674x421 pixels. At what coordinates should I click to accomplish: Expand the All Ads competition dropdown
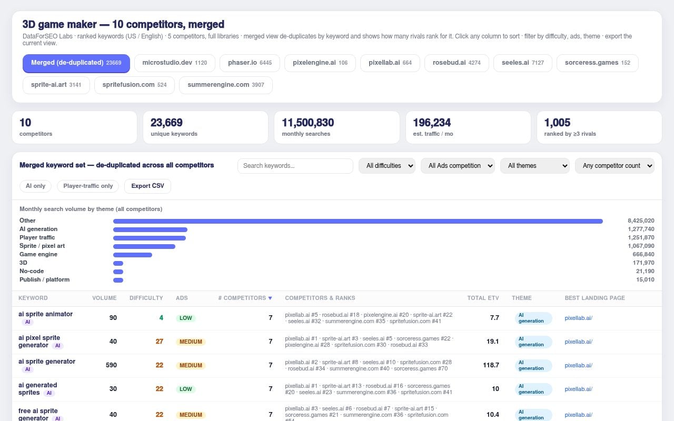(x=458, y=166)
